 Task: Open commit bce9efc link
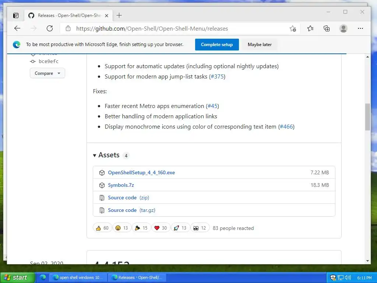[x=49, y=62]
